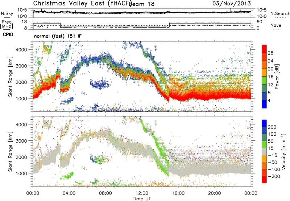Click the 'Christmas Valley East (fitACF)' title
The width and height of the screenshot is (290, 201).
pos(82,3)
